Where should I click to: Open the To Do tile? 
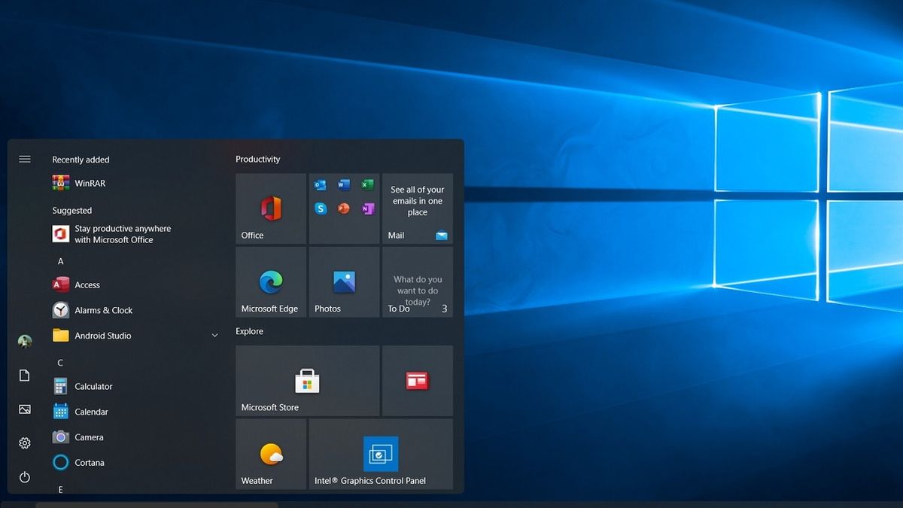click(418, 282)
